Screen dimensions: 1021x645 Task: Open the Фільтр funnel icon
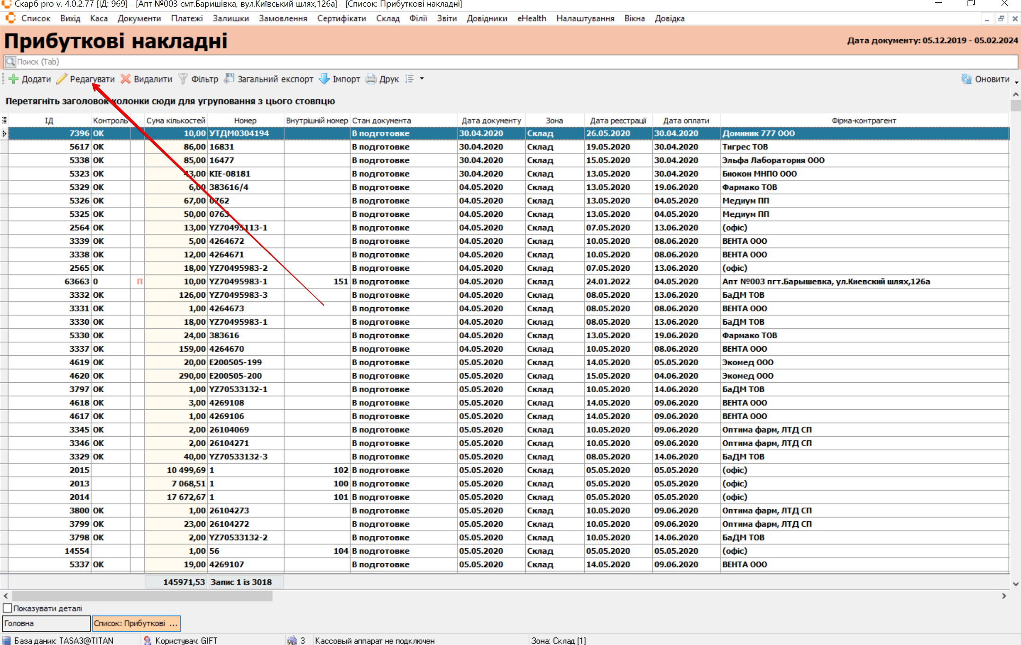pos(183,79)
